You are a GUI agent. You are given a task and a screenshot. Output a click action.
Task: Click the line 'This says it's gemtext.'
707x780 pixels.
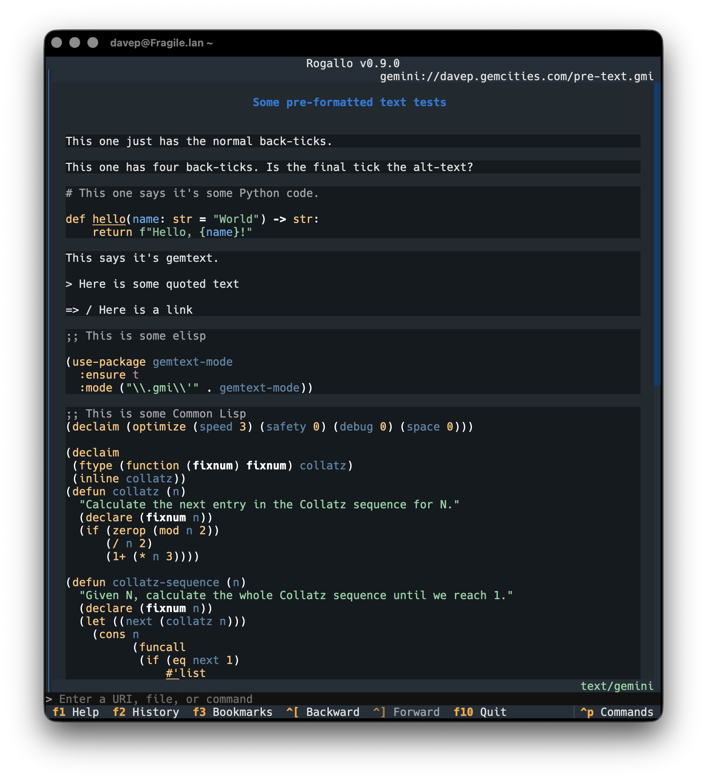pos(142,258)
